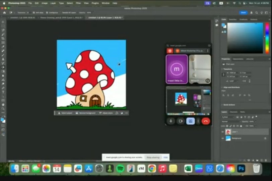Turn off the camera in Meet
Screen dimensions: 272x181
click(181, 121)
